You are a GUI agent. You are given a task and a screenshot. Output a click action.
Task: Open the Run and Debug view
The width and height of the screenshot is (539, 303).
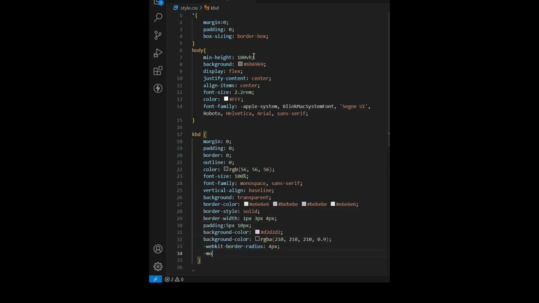(158, 53)
